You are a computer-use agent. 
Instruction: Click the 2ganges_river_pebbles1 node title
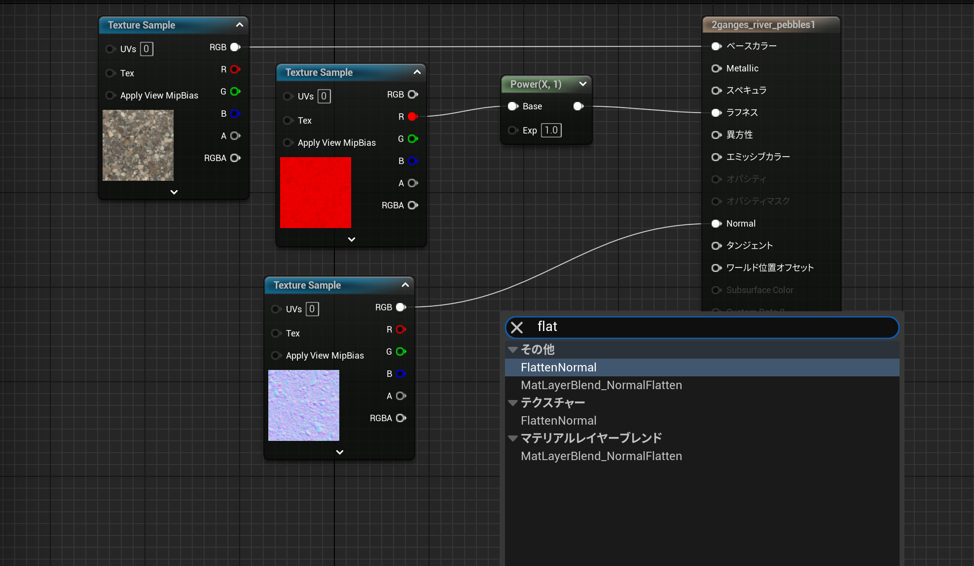coord(763,25)
